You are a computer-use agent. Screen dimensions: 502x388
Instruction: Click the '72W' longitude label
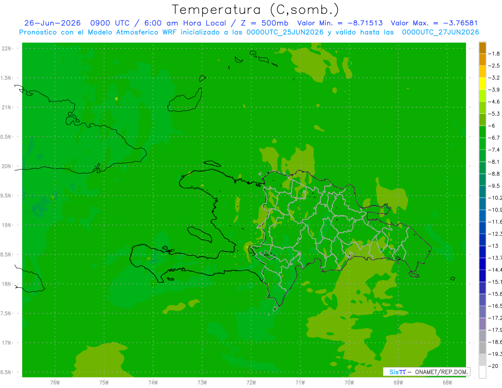[251, 382]
